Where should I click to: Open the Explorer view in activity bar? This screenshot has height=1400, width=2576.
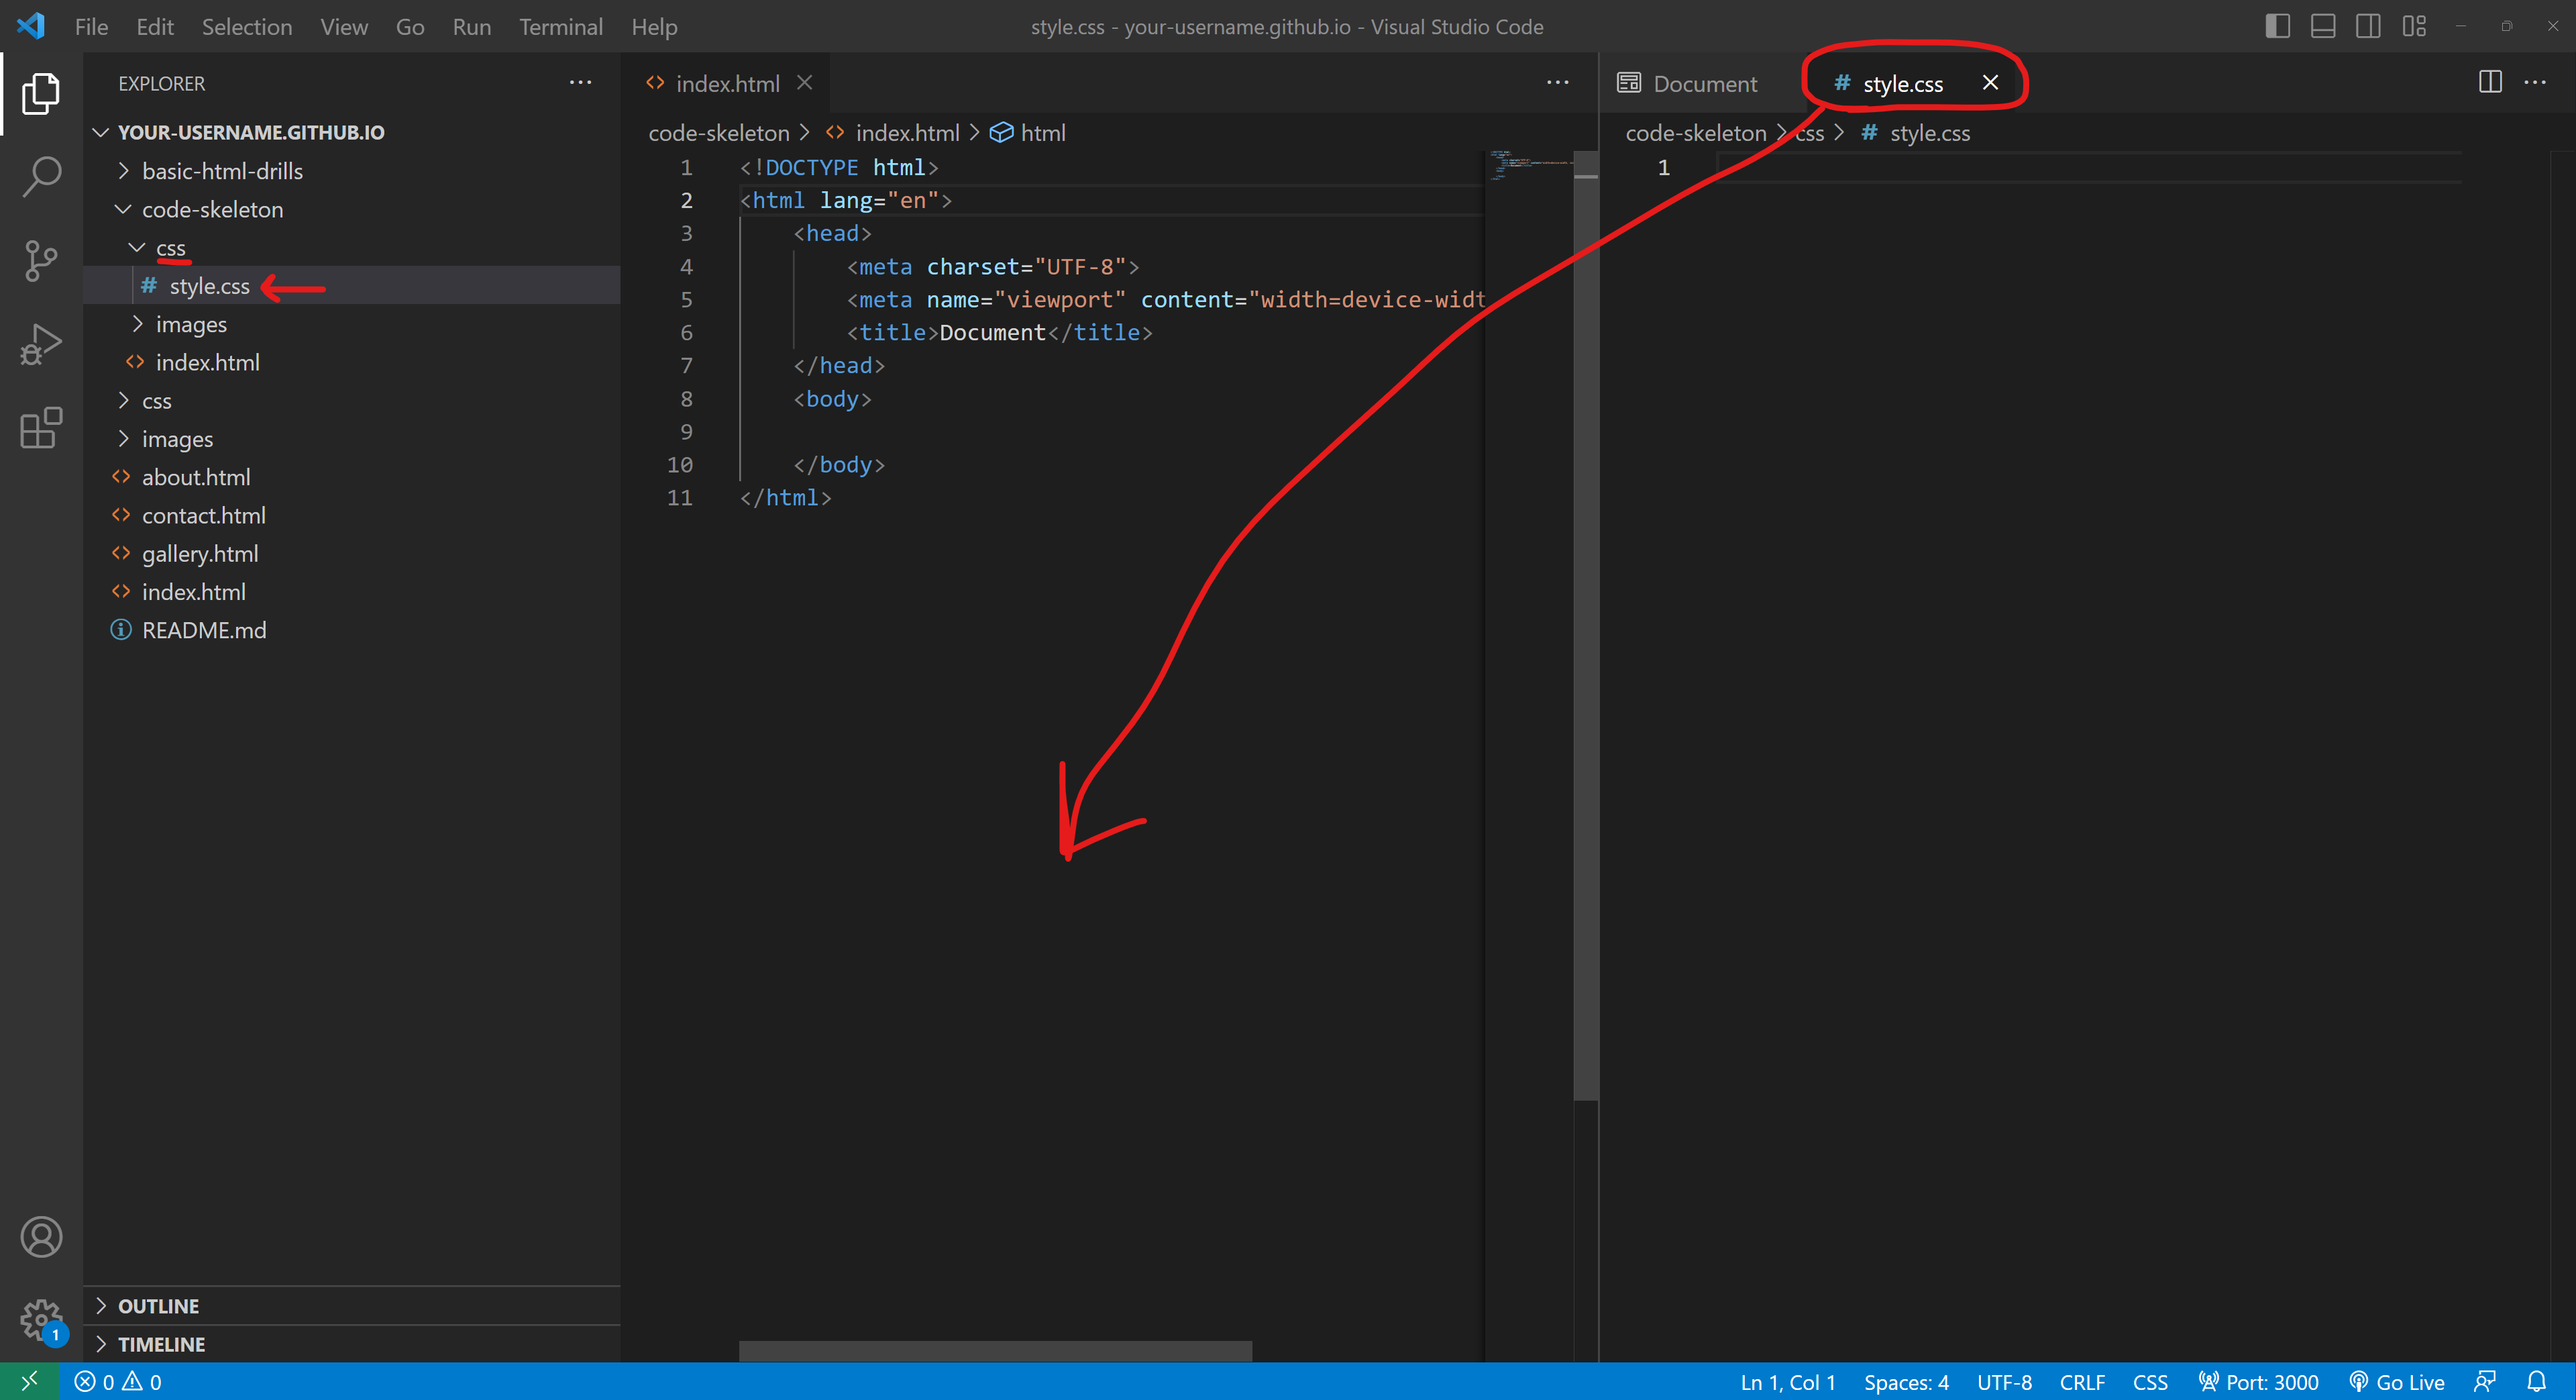41,93
